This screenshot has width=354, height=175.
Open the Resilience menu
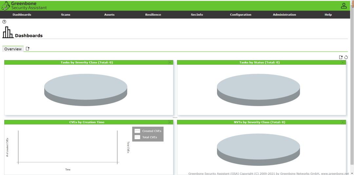(x=153, y=15)
